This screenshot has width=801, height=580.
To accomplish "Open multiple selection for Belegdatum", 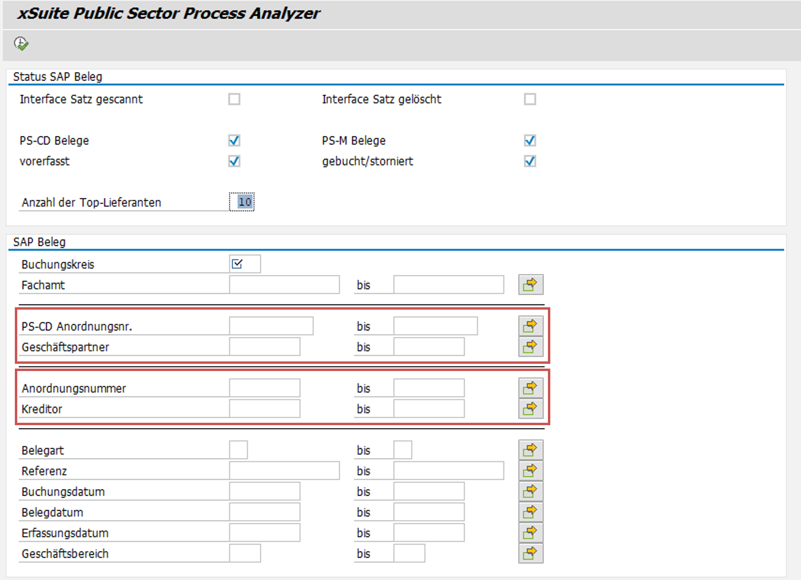I will pos(530,512).
